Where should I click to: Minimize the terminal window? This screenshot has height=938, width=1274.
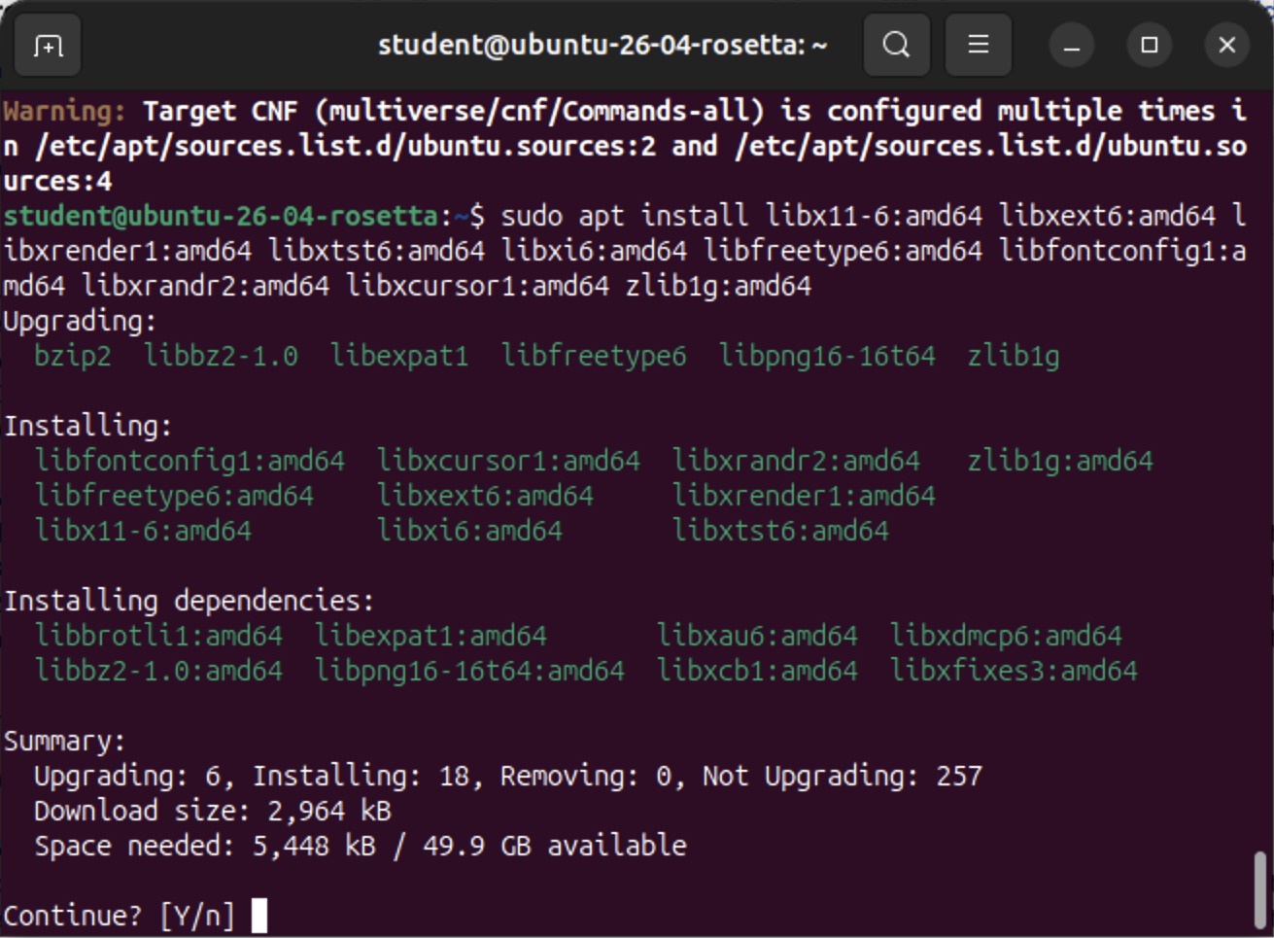1072,45
